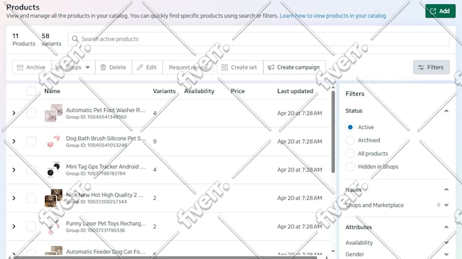462x259 pixels.
Task: Expand the Funny Laser Pet Toys row
Action: pyautogui.click(x=14, y=226)
